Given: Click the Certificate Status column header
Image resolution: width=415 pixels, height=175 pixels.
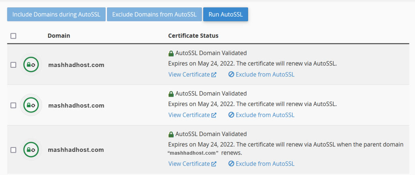Looking at the screenshot, I should pyautogui.click(x=193, y=36).
